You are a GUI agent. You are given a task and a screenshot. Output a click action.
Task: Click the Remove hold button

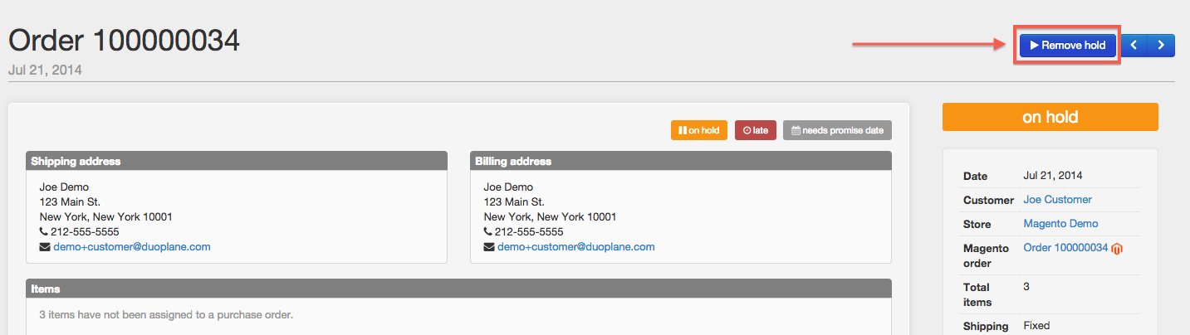1068,46
